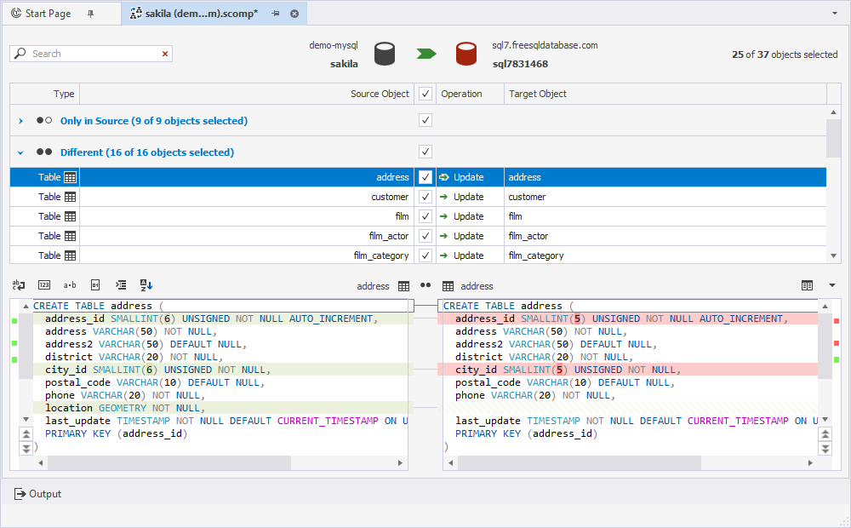Click the side-by-side view layout icon
851x528 pixels.
pos(807,286)
